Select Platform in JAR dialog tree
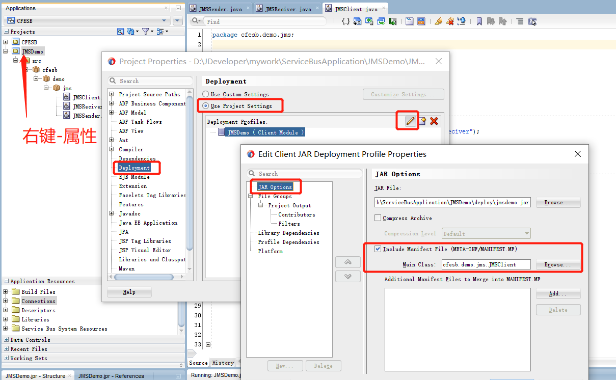Screen dimensions: 616x380 click(270, 251)
